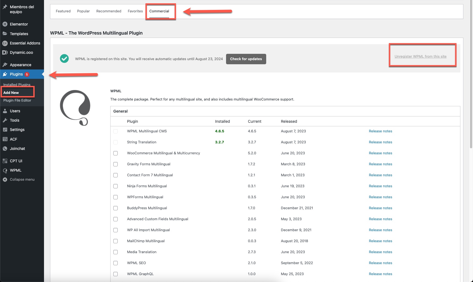Click the Collapse menu arrow icon
The width and height of the screenshot is (473, 282).
5,180
